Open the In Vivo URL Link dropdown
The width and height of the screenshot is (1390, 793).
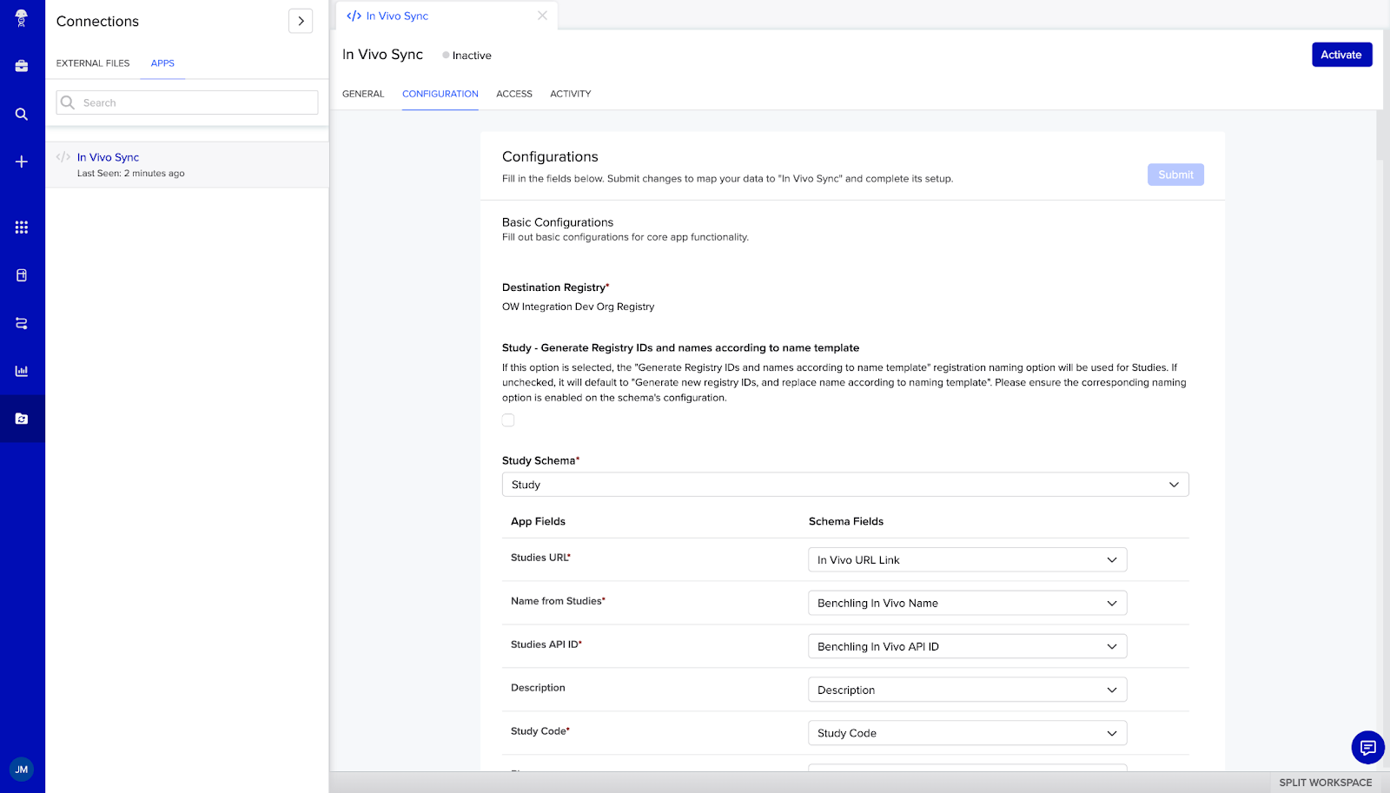pyautogui.click(x=967, y=560)
